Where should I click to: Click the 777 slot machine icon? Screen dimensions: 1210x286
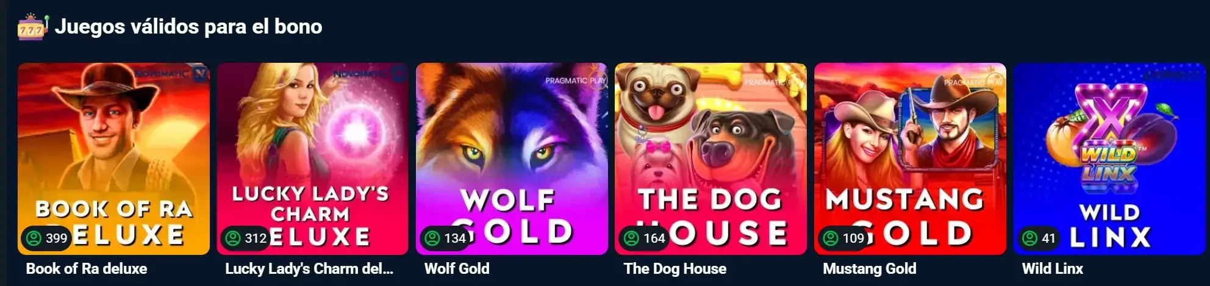coord(32,27)
